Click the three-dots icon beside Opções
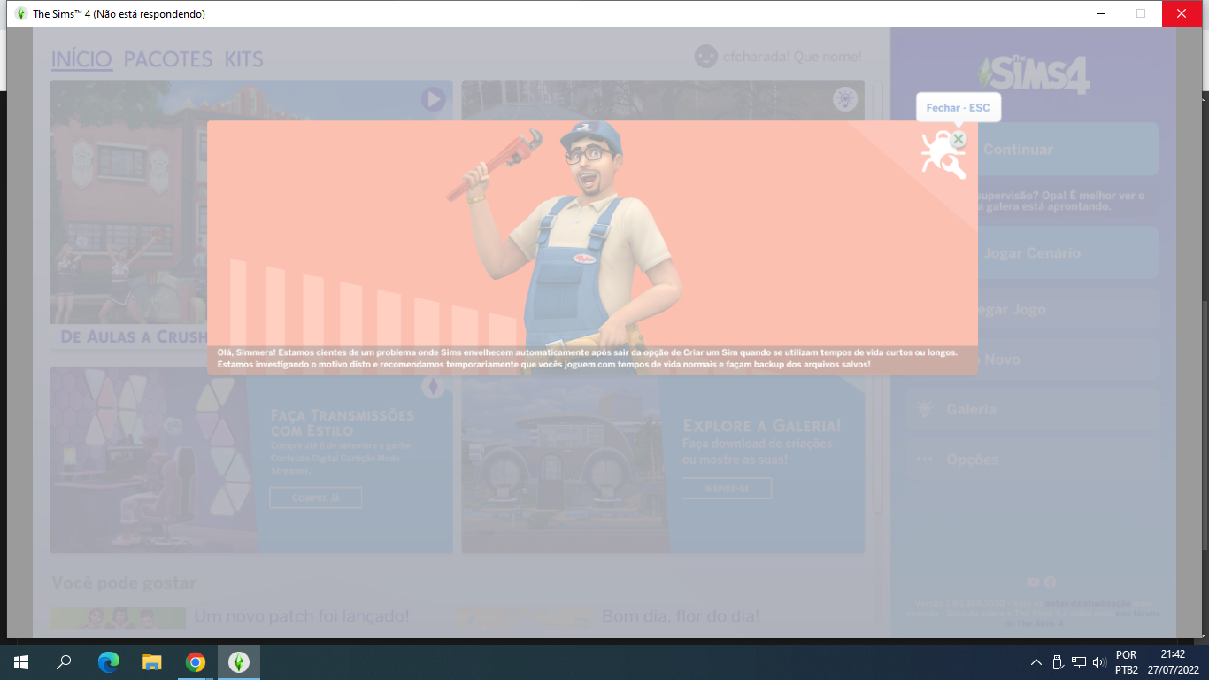 tap(925, 460)
